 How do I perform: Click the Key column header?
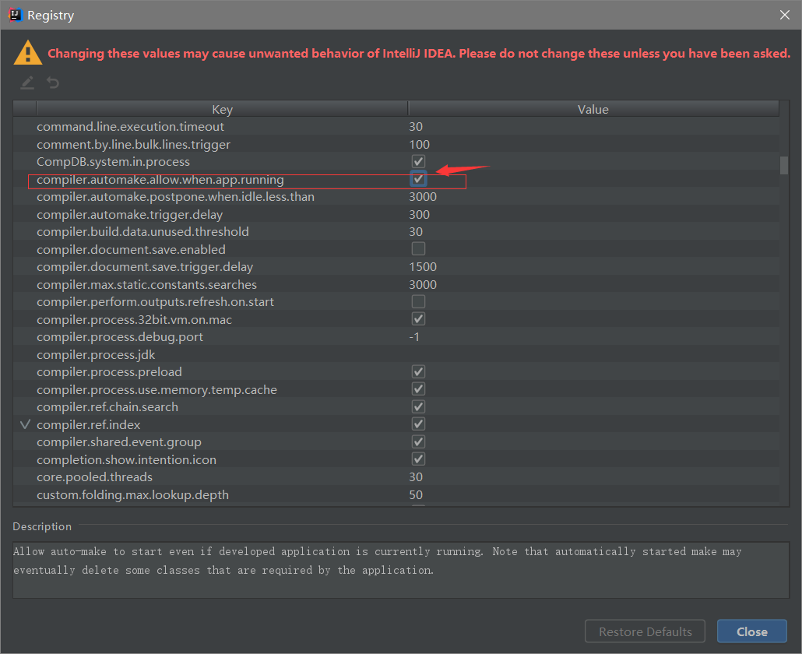[222, 109]
